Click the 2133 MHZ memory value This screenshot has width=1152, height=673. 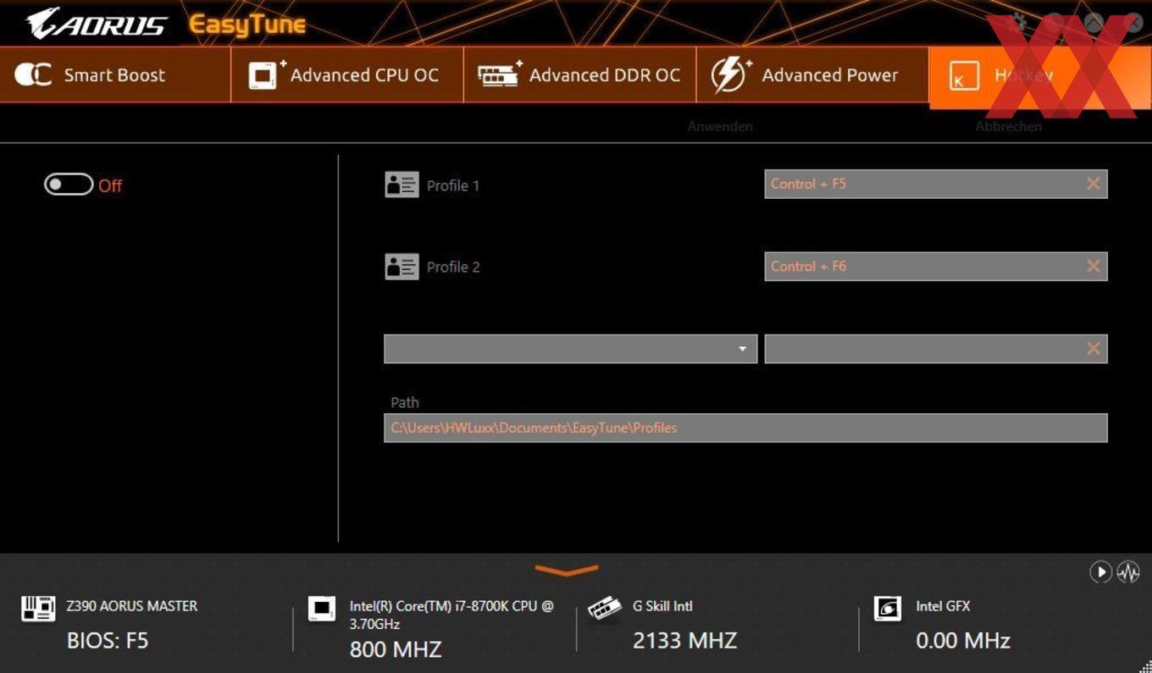(x=684, y=641)
